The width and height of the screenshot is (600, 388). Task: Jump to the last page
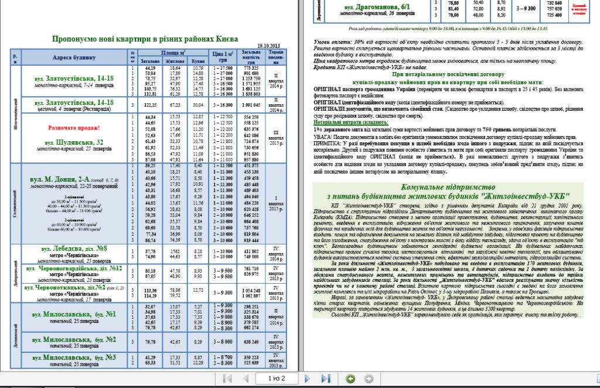(326, 379)
